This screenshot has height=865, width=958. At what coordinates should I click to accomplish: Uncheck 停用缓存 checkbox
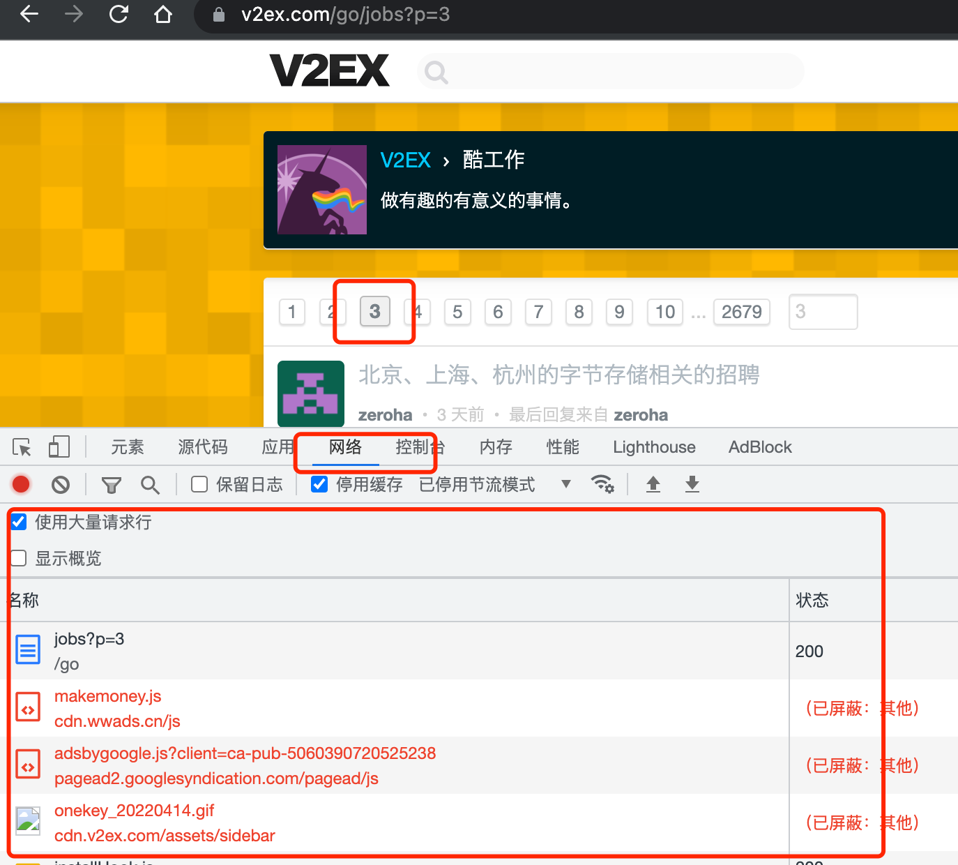click(319, 484)
